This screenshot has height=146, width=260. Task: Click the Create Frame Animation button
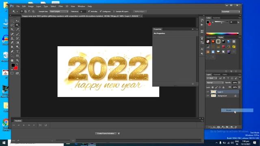click(x=106, y=133)
